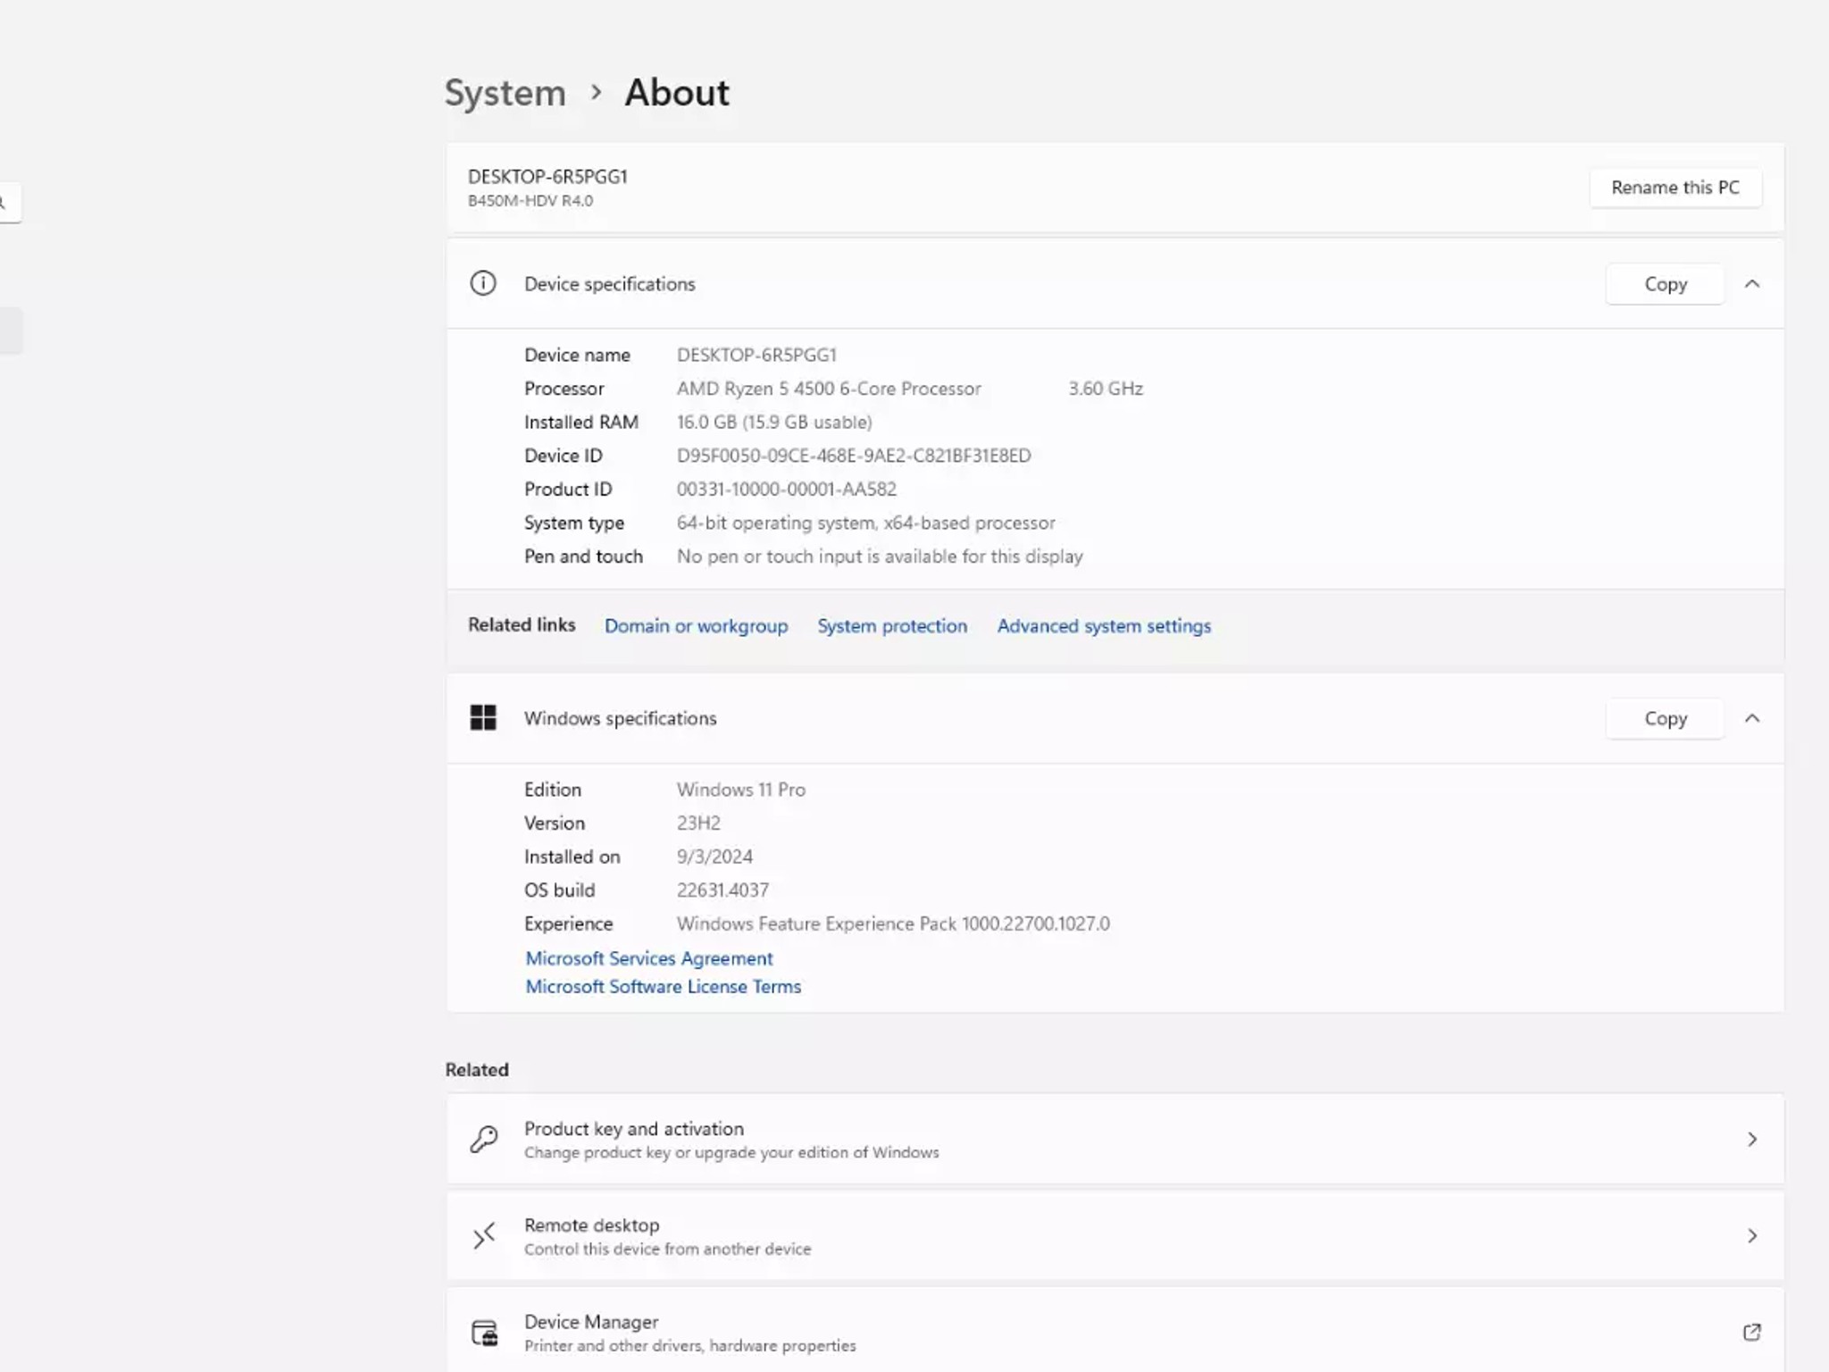Open Domain or workgroup link
The image size is (1829, 1372).
[x=696, y=625]
